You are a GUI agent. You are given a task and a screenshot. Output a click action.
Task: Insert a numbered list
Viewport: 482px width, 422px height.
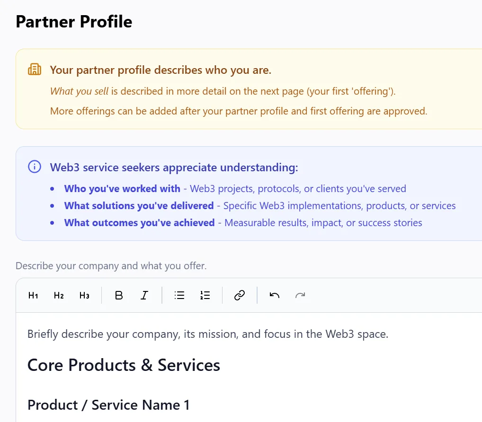[x=205, y=296]
